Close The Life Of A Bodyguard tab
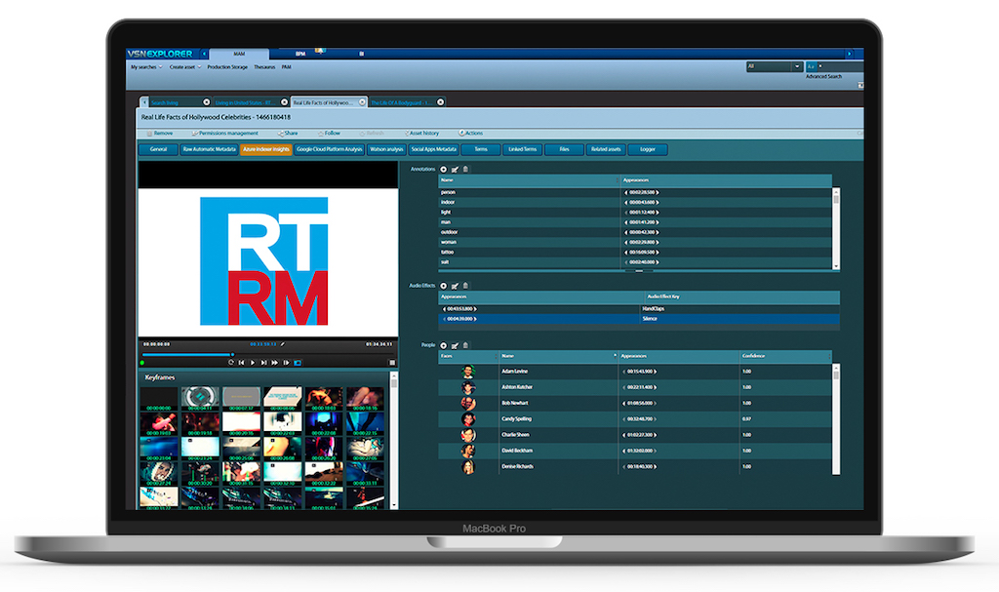Screen dimensions: 999x592 pos(440,102)
